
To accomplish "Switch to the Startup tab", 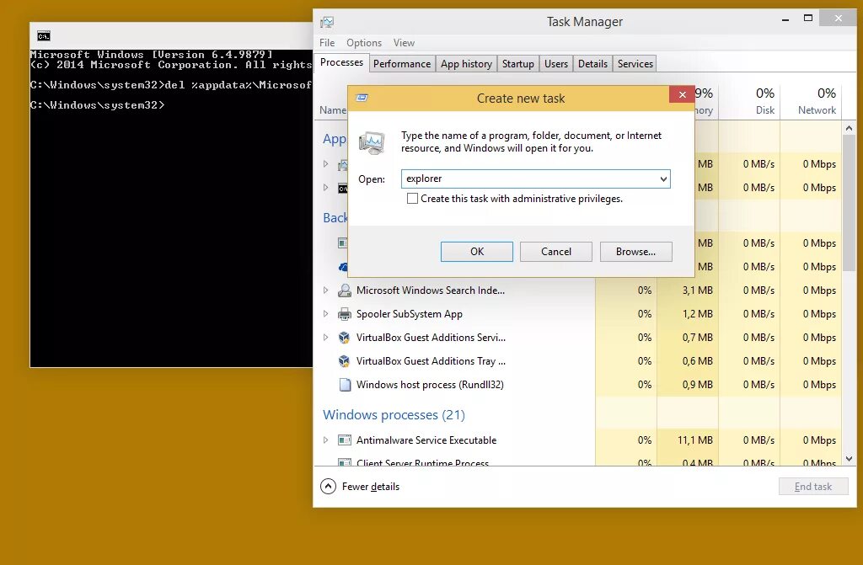I will 518,64.
